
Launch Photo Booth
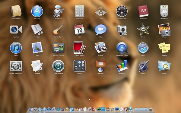(79, 48)
